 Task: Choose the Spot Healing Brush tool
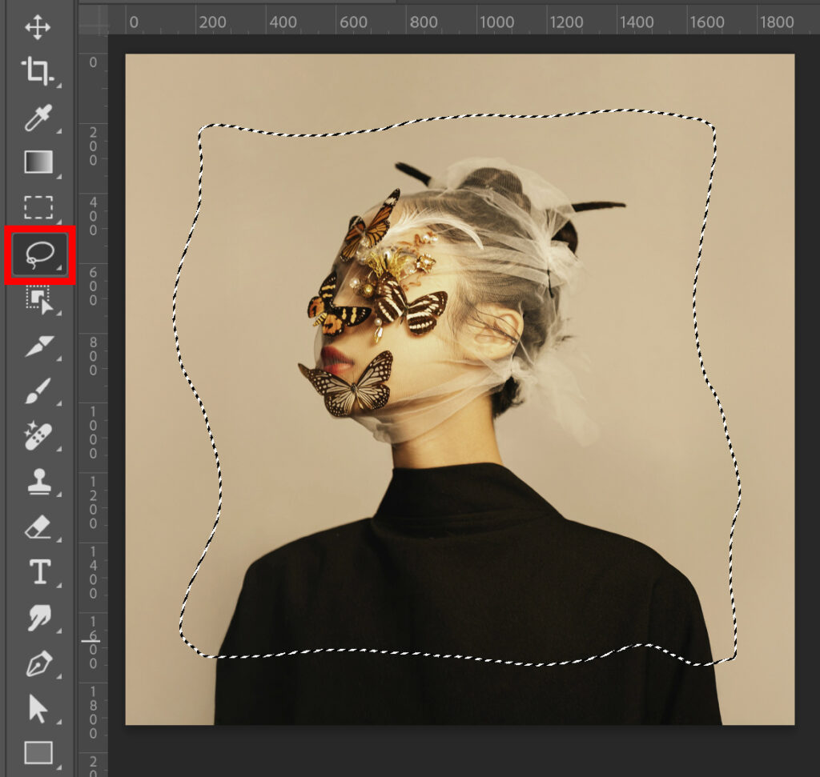(38, 437)
